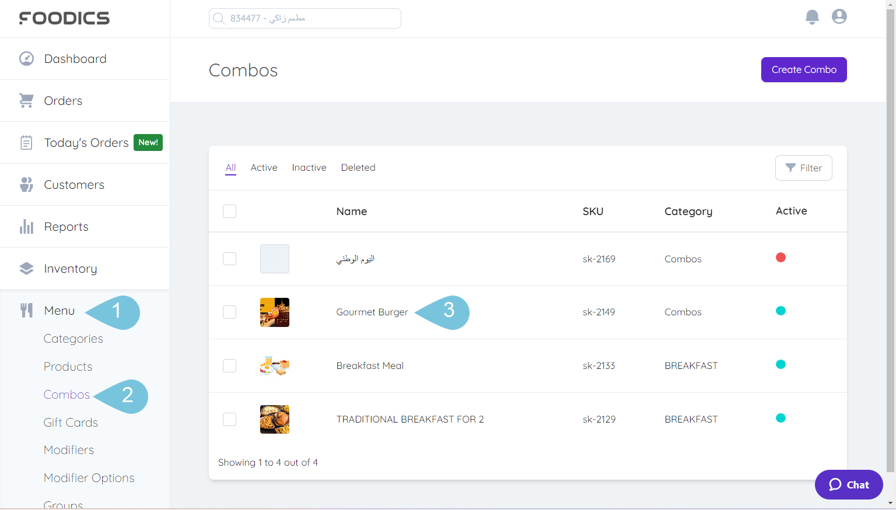Select the Orders cart icon
The width and height of the screenshot is (896, 510).
26,100
